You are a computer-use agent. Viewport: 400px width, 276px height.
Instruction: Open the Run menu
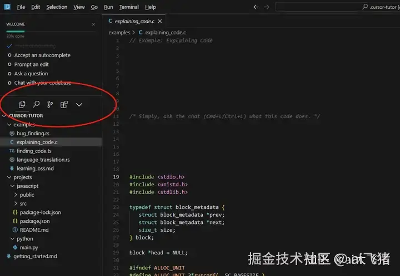point(108,7)
